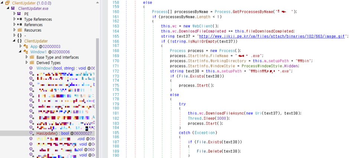Viewport: 349px width, 158px height.
Task: Click the HasUpdate() method icon
Action: click(x=32, y=133)
